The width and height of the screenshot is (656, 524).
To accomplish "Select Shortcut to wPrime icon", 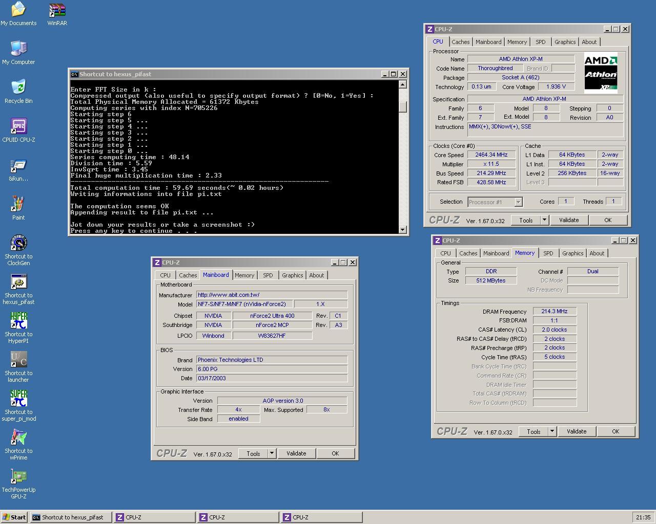I will tap(18, 445).
